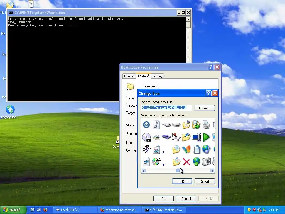The width and height of the screenshot is (285, 214).
Task: Select the open folder with portrait photo icon
Action: 176,162
